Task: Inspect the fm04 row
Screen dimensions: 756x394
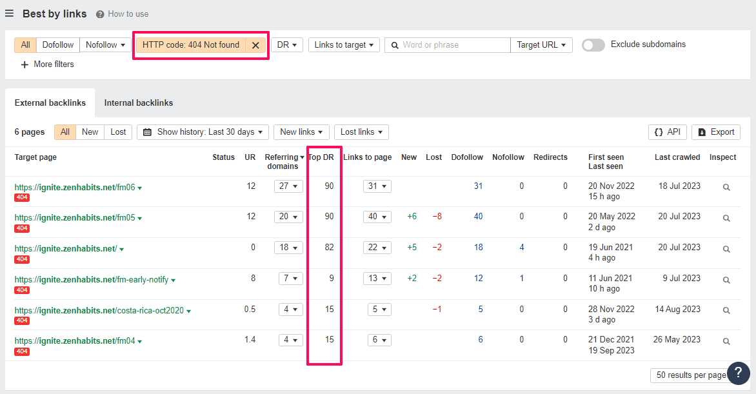Action: (x=726, y=341)
